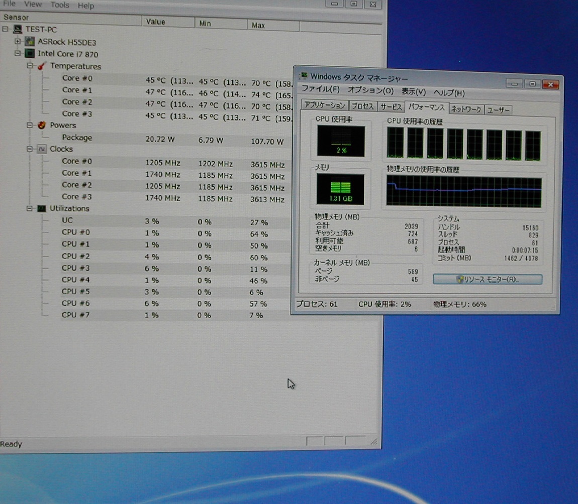The image size is (578, 504).
Task: Select the UC utilization row
Action: pyautogui.click(x=175, y=221)
